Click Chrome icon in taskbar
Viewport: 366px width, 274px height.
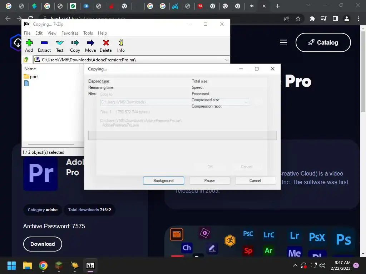point(43,265)
